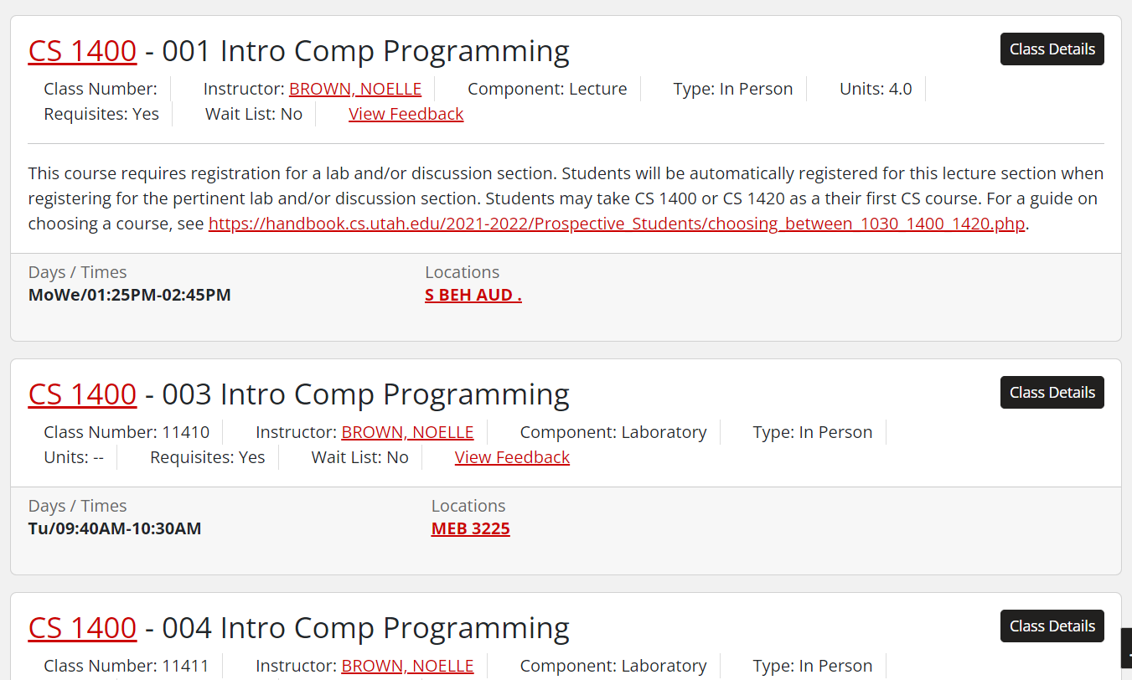Click Class Number 11411 text

click(x=127, y=666)
